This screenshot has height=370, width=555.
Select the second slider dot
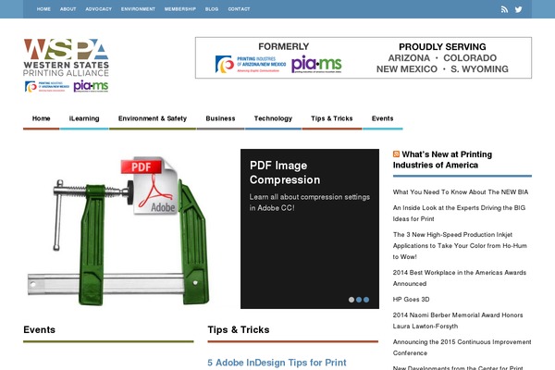tap(359, 300)
